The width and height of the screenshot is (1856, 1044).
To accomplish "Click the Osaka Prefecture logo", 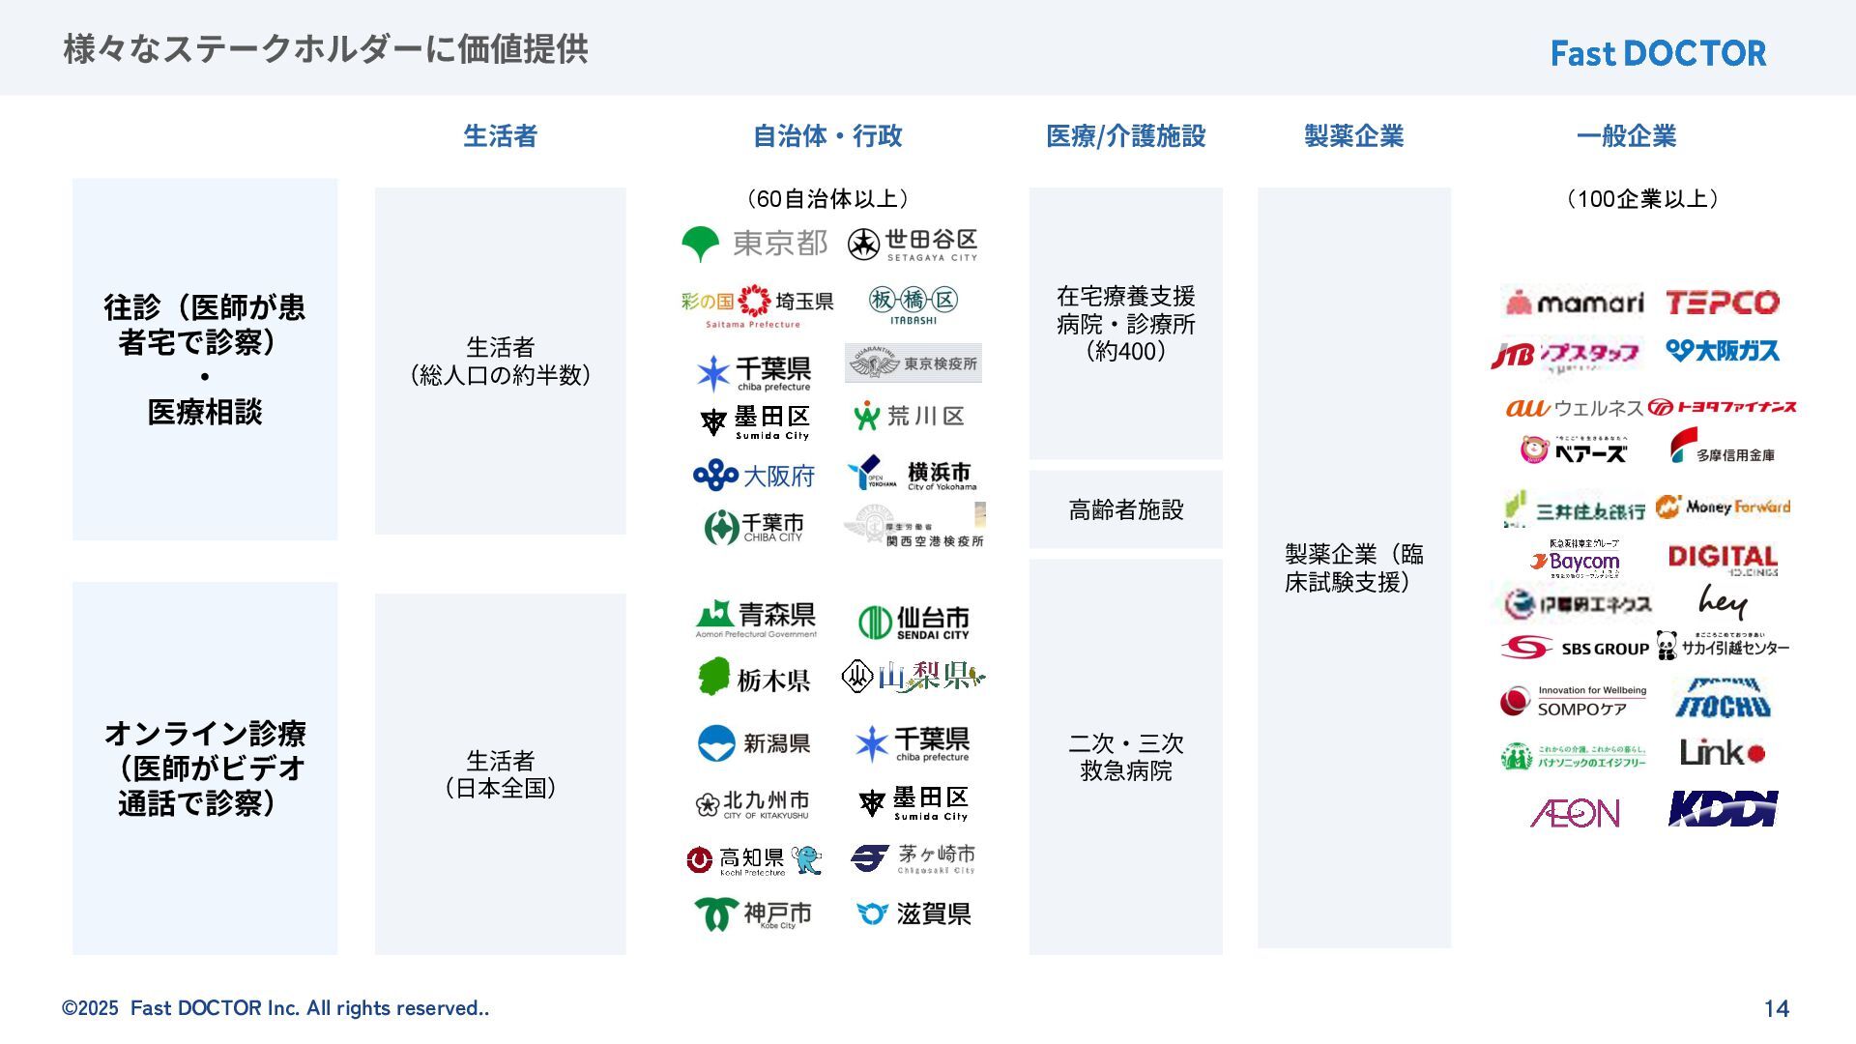I will tap(754, 475).
